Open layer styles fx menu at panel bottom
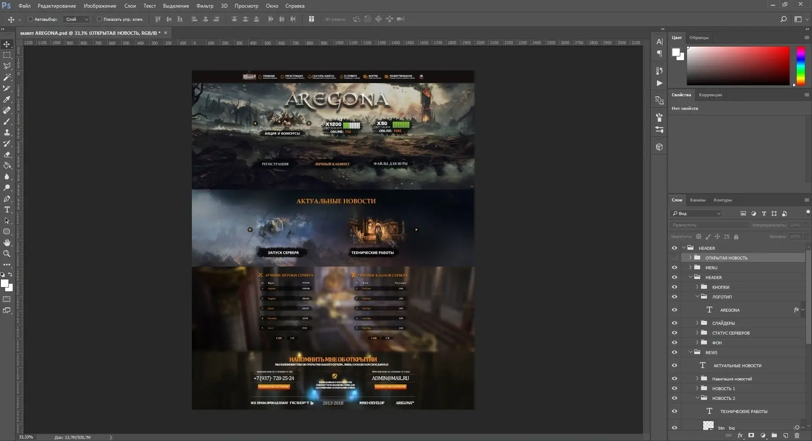812x441 pixels. coord(740,435)
